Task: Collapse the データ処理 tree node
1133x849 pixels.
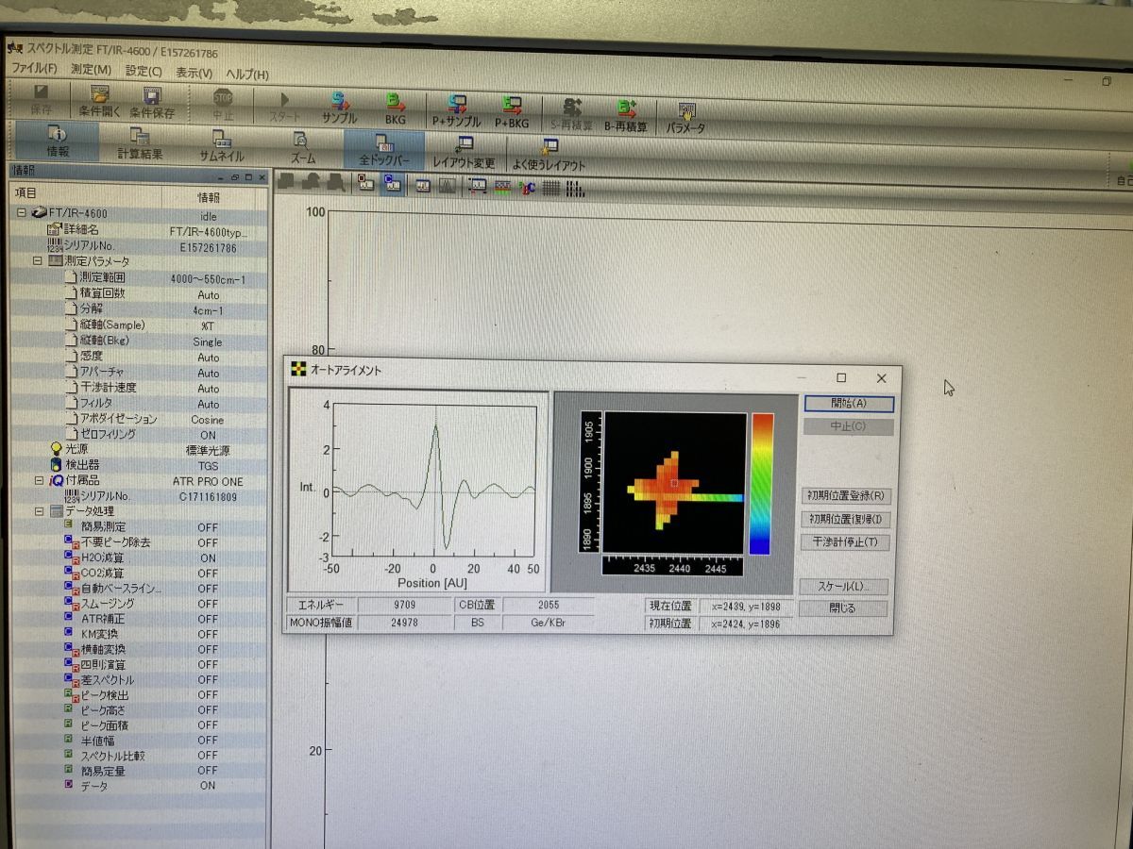Action: (x=38, y=510)
